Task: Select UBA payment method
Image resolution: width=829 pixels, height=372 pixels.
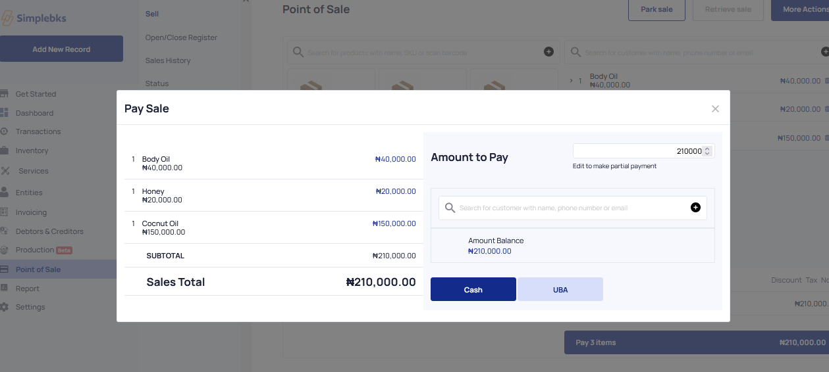Action: pyautogui.click(x=560, y=290)
